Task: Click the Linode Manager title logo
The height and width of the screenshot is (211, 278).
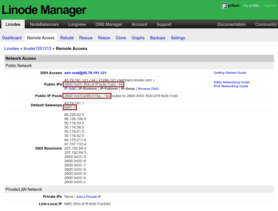Action: coord(44,10)
